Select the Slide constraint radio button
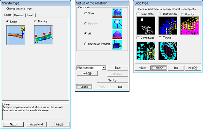This screenshot has height=129, width=203. pyautogui.click(x=85, y=13)
